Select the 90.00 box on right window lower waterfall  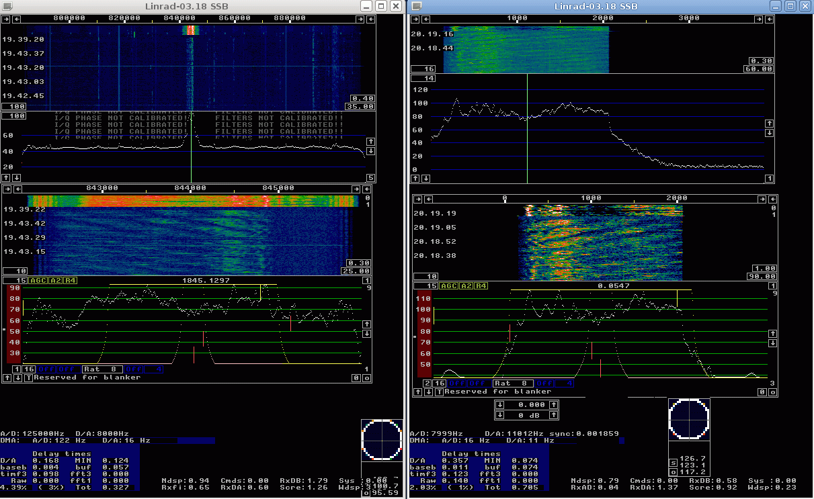pos(761,276)
